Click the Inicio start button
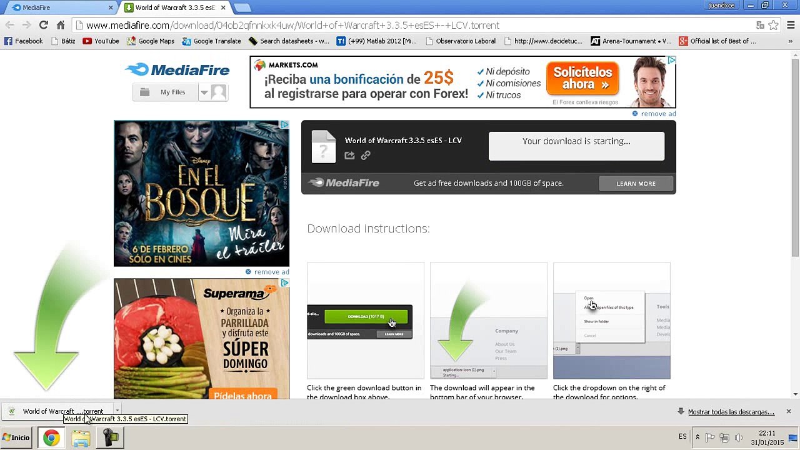800x450 pixels. [17, 437]
